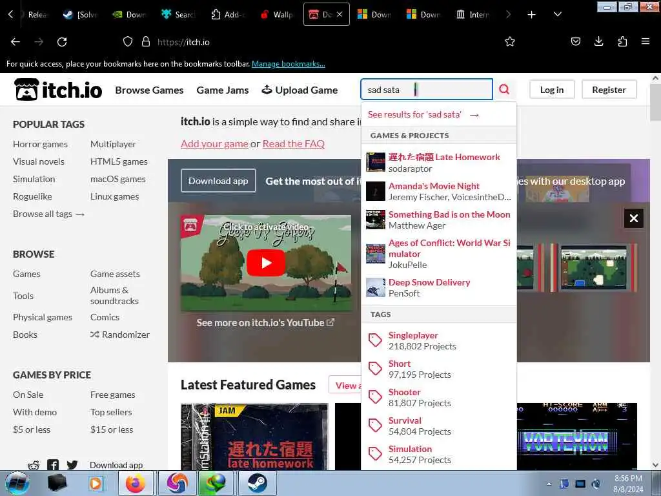Open the Read the FAQ link

tap(294, 143)
